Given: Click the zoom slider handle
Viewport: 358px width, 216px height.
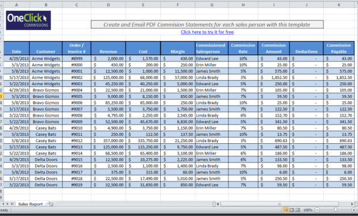Looking at the screenshot, I should pyautogui.click(x=335, y=210).
